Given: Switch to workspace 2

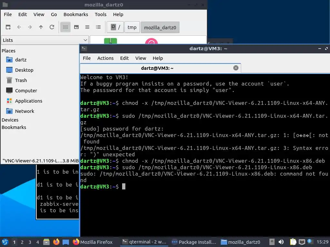Looking at the screenshot, I should 22,242.
